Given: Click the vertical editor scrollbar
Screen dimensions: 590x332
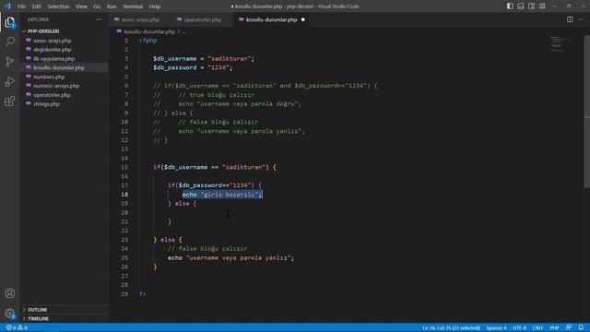Looking at the screenshot, I should [x=586, y=112].
